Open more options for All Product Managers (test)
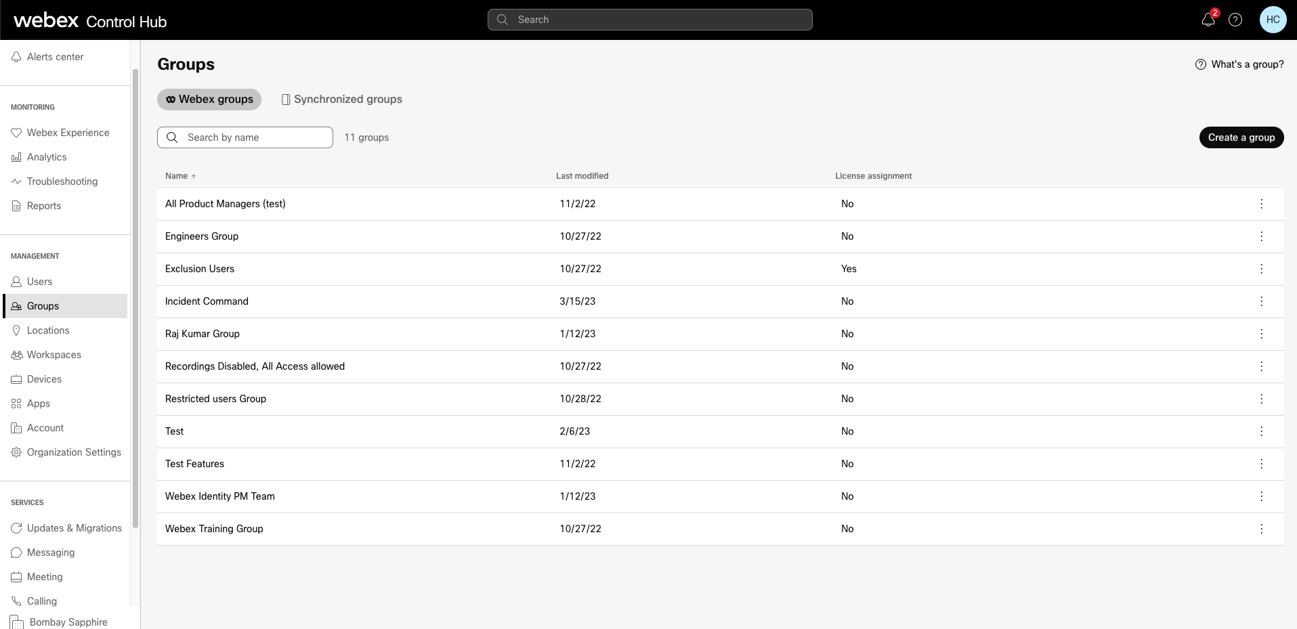1297x629 pixels. pos(1261,204)
